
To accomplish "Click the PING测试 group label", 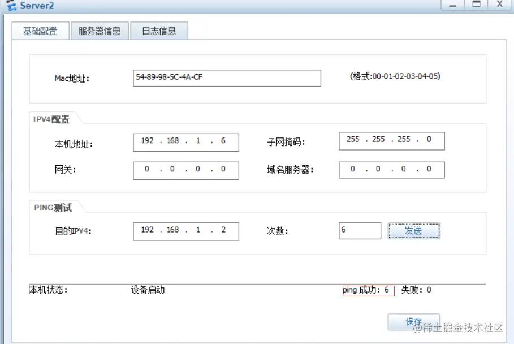I will (x=53, y=208).
